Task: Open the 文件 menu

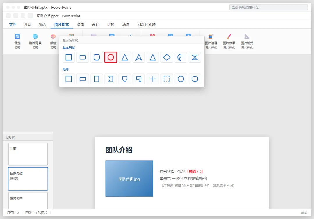Action: (13, 24)
